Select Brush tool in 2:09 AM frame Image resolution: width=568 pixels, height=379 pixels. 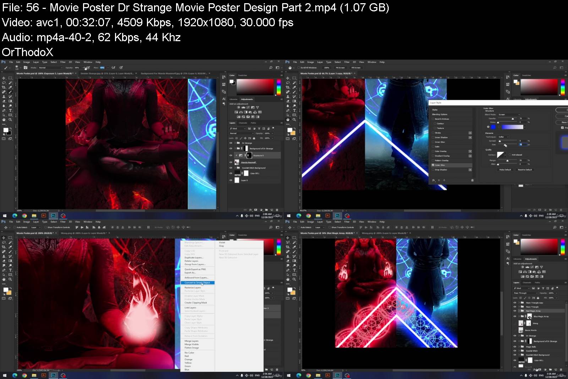[10, 92]
